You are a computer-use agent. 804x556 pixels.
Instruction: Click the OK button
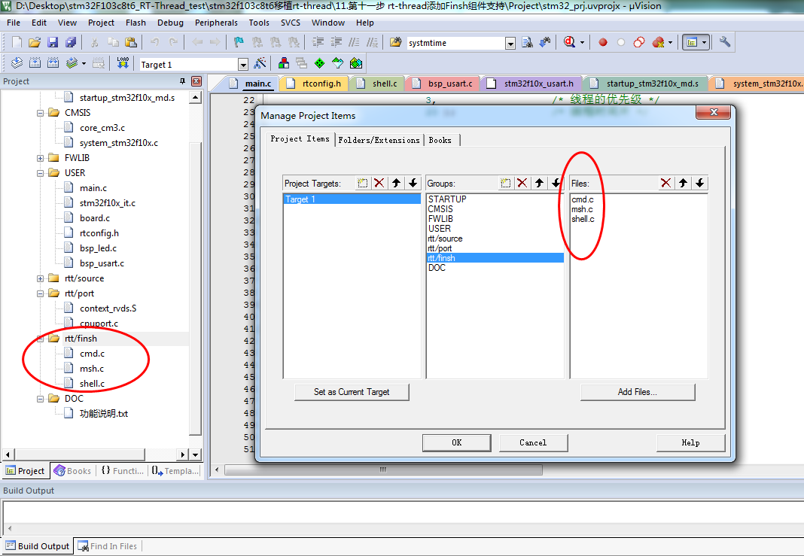pyautogui.click(x=456, y=442)
